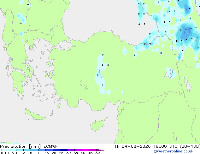Pick the 45–50 mm legend swatch
The height and width of the screenshot is (154, 200).
pyautogui.click(x=93, y=150)
